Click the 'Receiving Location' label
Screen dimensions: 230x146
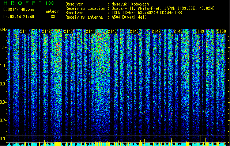(85, 8)
